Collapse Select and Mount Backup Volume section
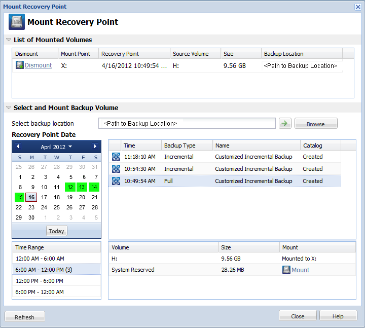Viewport: 365px width, 328px height. click(x=9, y=107)
